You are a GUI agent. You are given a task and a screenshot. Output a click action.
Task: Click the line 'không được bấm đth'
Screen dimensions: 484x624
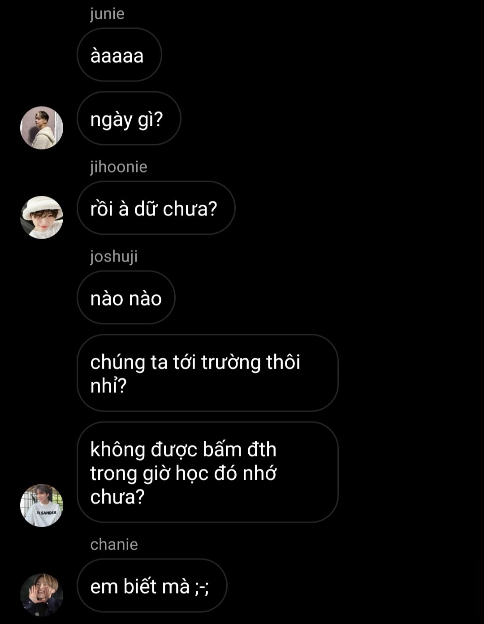(183, 449)
